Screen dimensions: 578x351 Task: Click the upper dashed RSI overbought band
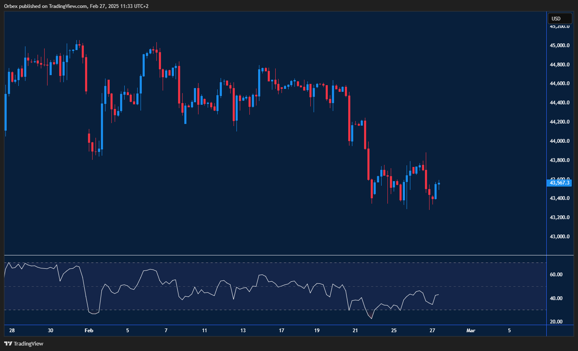coord(271,263)
